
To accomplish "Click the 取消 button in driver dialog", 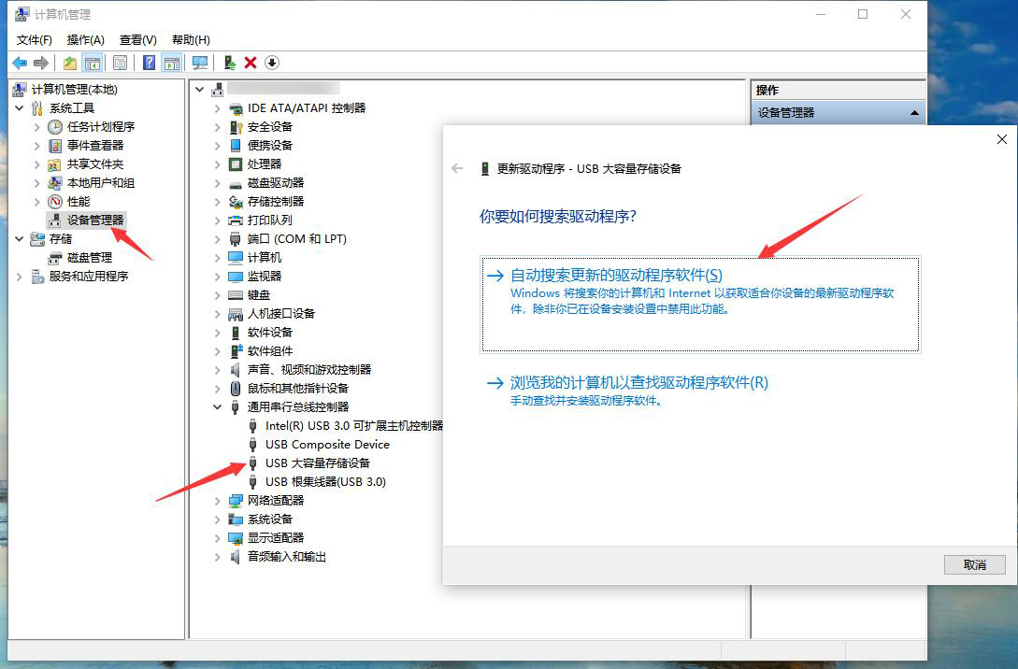I will [x=974, y=564].
